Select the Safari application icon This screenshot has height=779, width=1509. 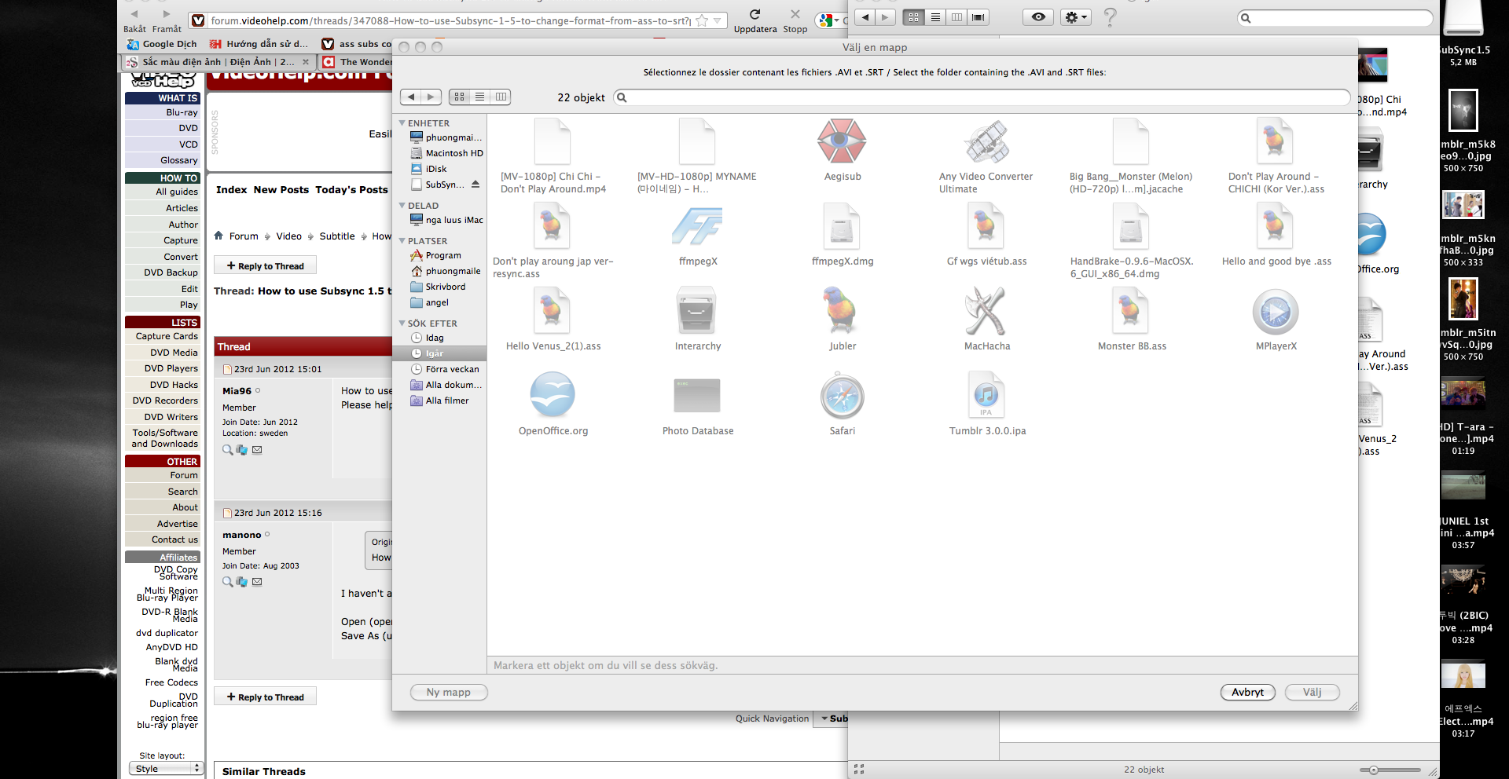pos(842,396)
